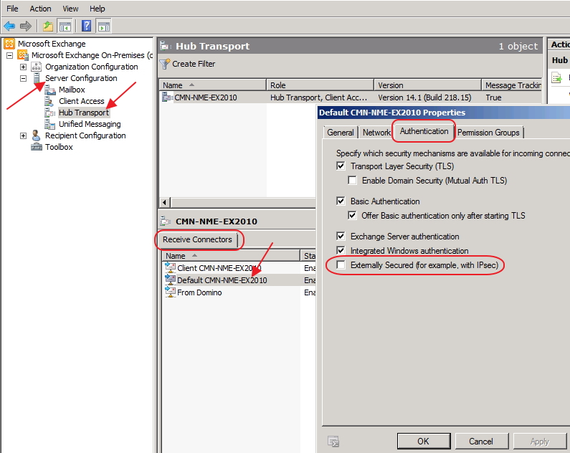The width and height of the screenshot is (570, 453).
Task: Uncheck Integrated Windows authentication
Action: tap(341, 250)
